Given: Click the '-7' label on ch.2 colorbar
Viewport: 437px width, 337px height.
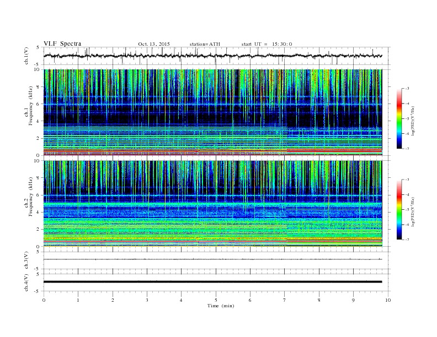Looking at the screenshot, I should click(x=407, y=240).
